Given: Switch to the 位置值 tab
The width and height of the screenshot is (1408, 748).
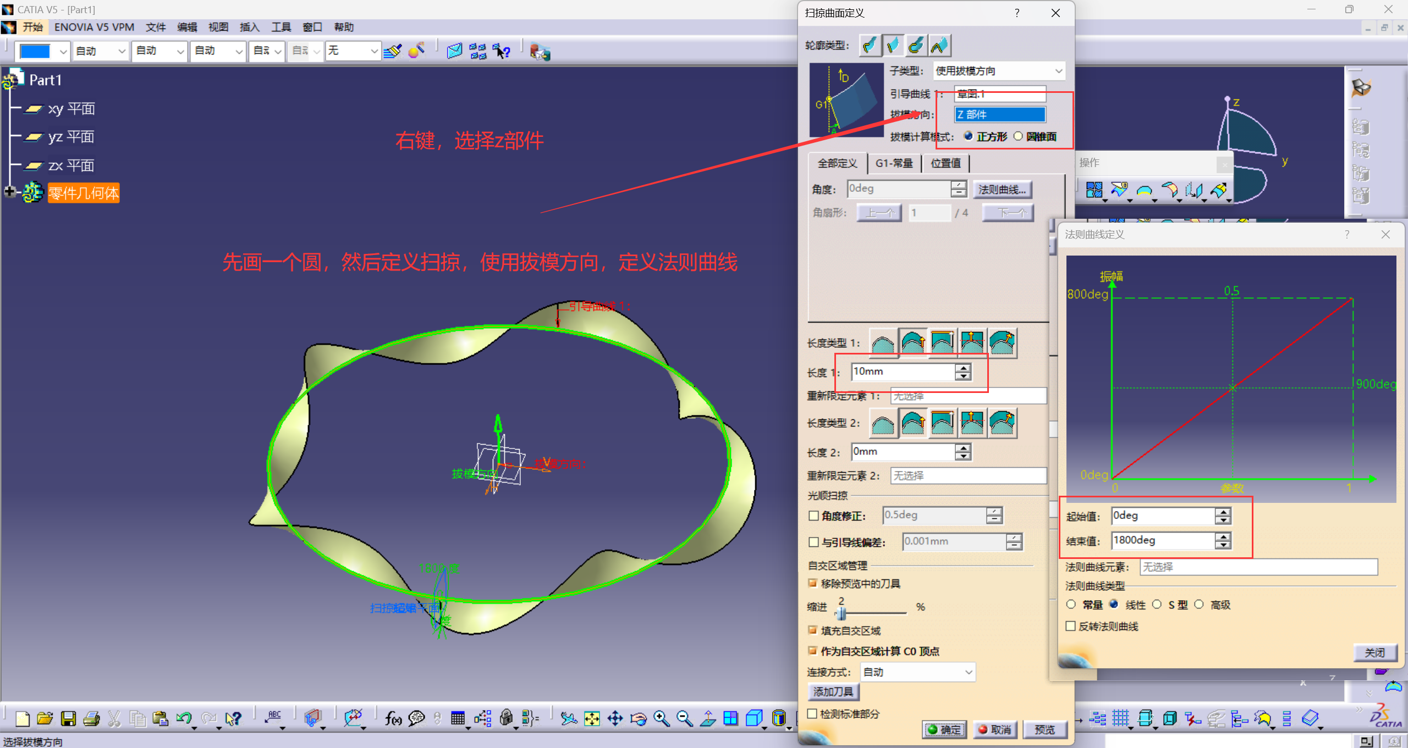Looking at the screenshot, I should tap(945, 163).
